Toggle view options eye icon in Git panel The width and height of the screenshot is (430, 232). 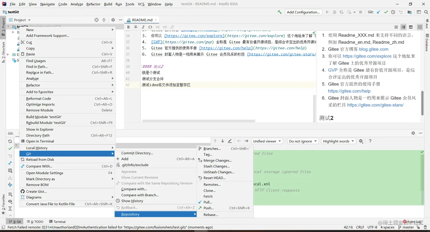pyautogui.click(x=10, y=201)
